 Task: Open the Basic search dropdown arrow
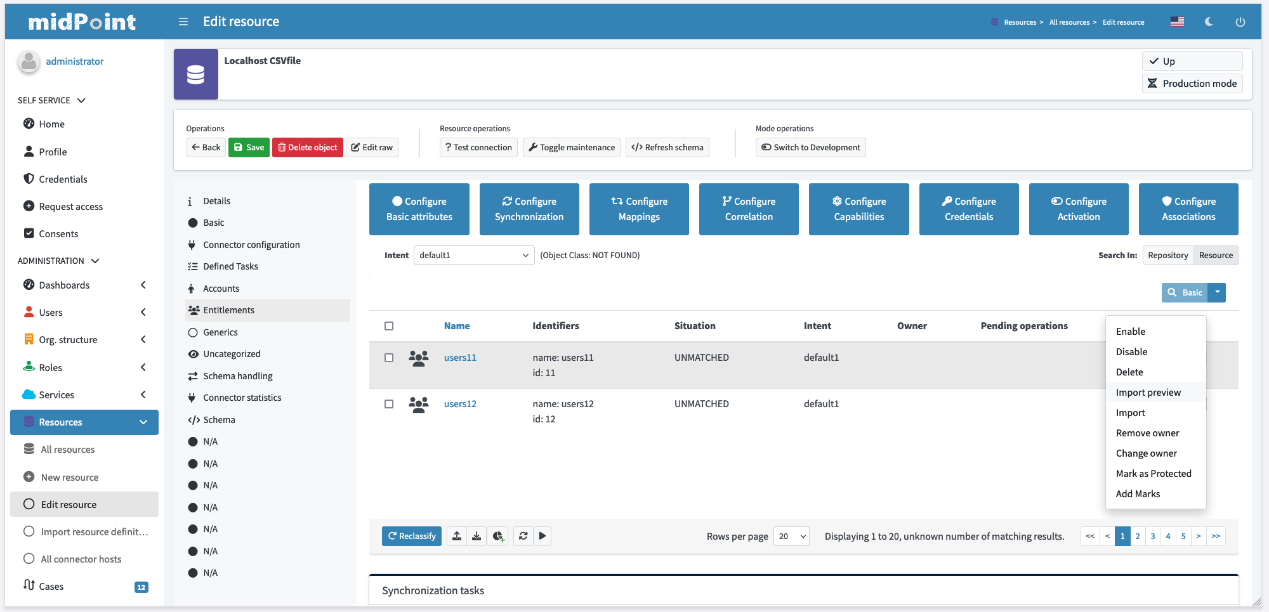[1217, 292]
